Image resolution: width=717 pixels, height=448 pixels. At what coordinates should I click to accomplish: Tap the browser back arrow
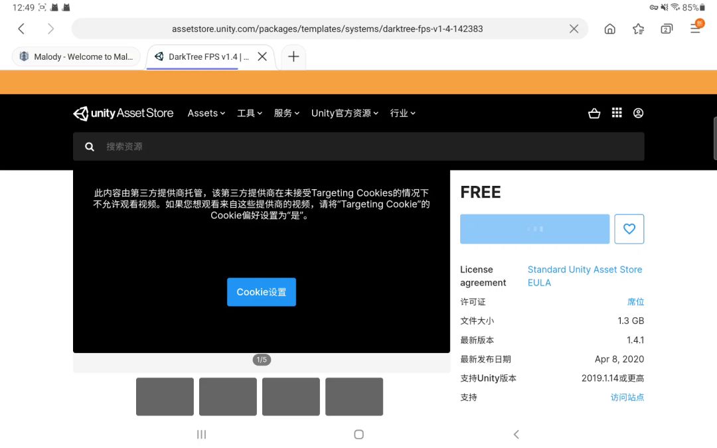(x=21, y=29)
